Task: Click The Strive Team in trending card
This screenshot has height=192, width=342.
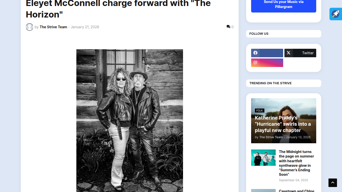Action: click(x=271, y=137)
